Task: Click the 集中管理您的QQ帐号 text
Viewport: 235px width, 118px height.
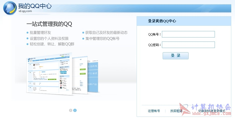Action: [x=102, y=38]
